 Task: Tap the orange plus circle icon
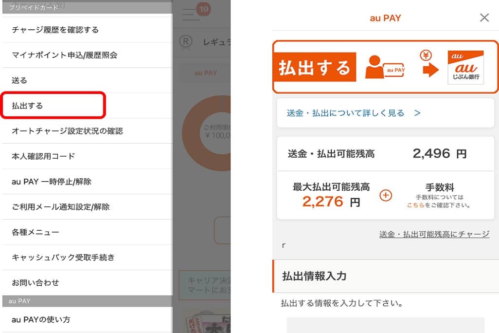click(386, 195)
